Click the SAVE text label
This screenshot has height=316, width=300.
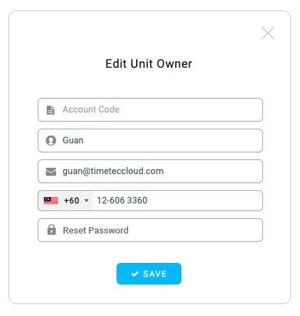point(155,274)
